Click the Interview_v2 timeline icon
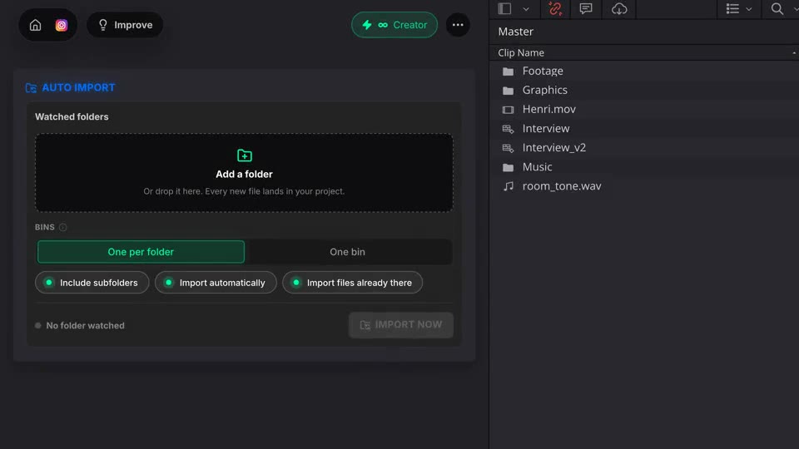Screen dimensions: 799x449 pyautogui.click(x=508, y=148)
